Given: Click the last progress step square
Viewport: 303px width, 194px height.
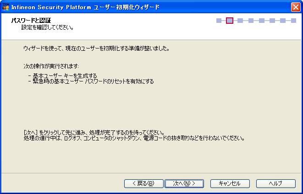Looking at the screenshot, I should coord(293,21).
